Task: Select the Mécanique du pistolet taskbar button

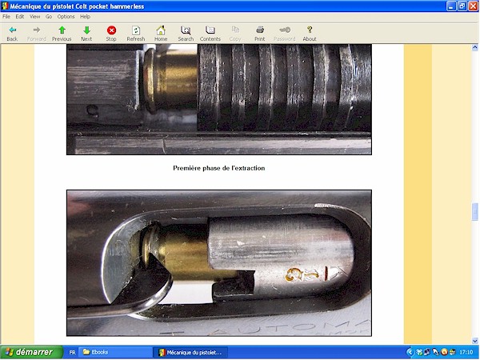Action: pos(190,352)
